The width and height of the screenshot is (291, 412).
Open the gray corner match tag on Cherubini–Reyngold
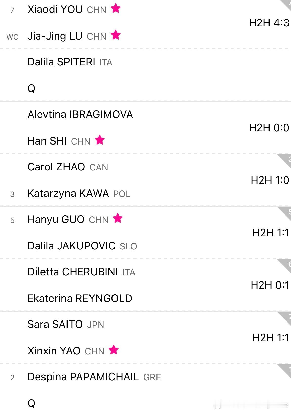pyautogui.click(x=286, y=264)
